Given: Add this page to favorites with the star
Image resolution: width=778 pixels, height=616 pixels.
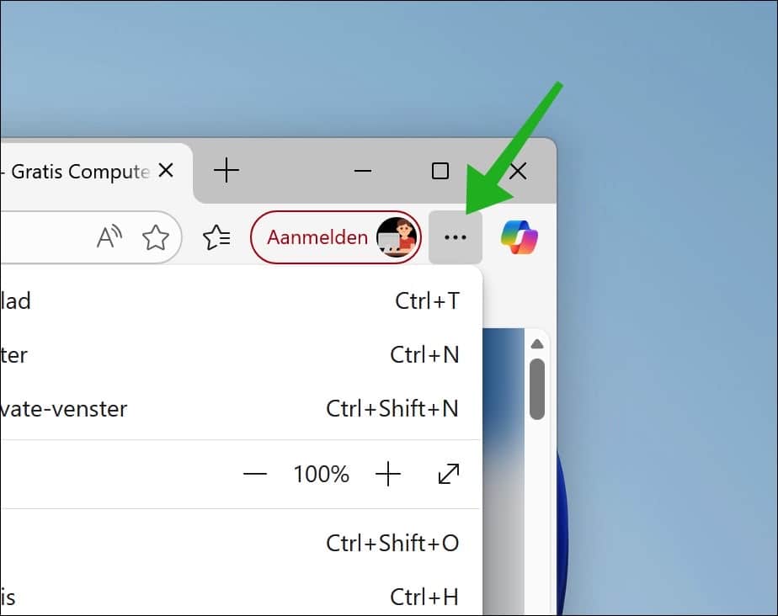Looking at the screenshot, I should coord(157,237).
